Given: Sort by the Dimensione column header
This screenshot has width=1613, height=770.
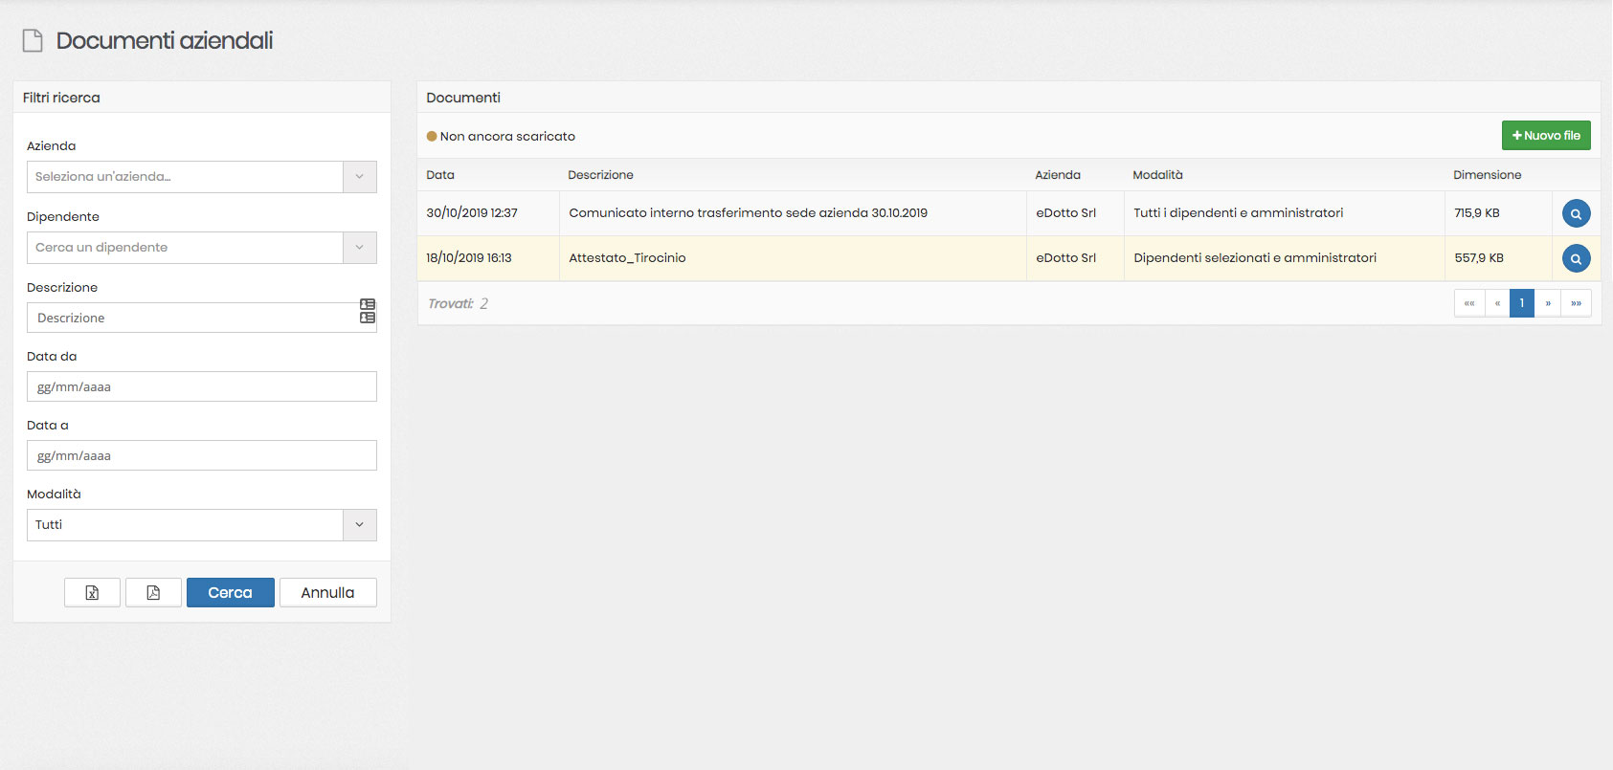Looking at the screenshot, I should (x=1487, y=175).
